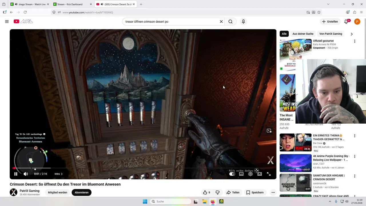The width and height of the screenshot is (366, 206).
Task: Open the browser extensions puzzle icon
Action: [x=355, y=12]
